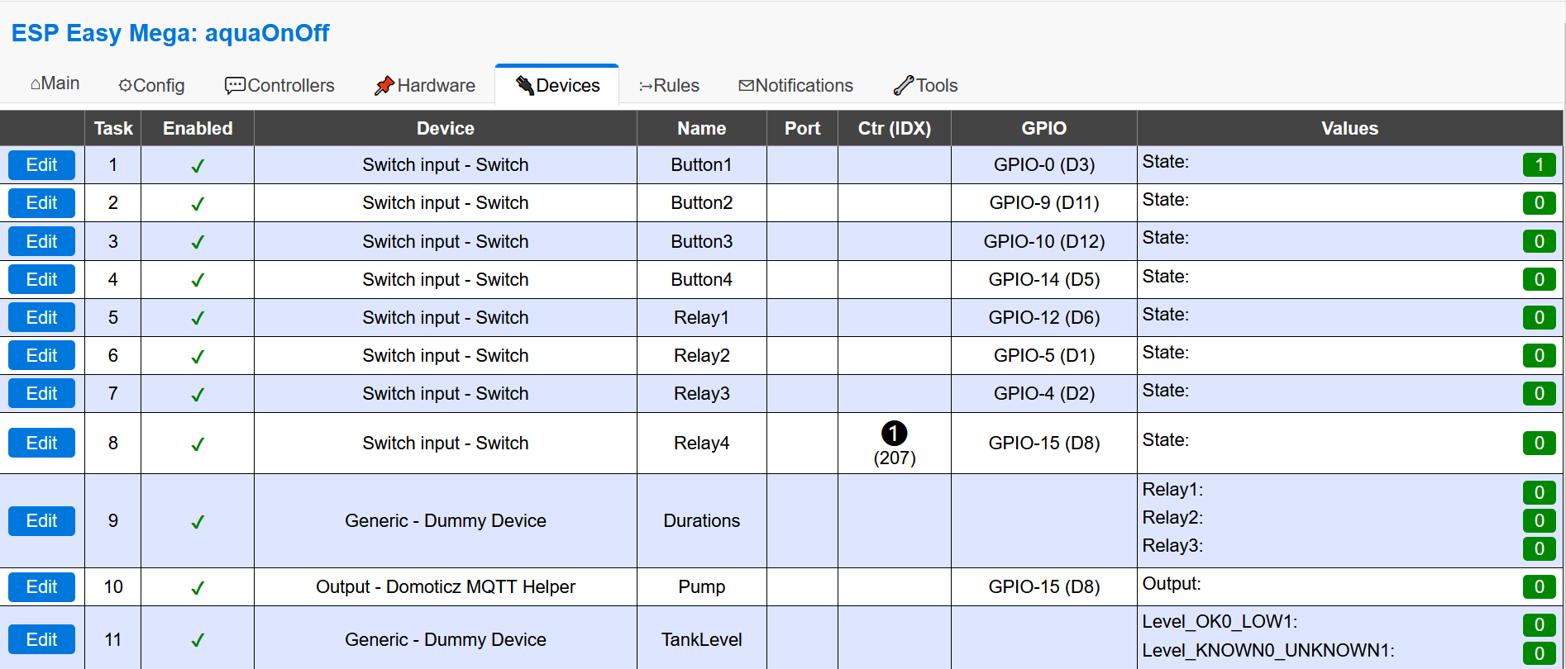Screen dimensions: 1566x669
Task: Click GPIO-12 (D6) cell
Action: pyautogui.click(x=1044, y=317)
